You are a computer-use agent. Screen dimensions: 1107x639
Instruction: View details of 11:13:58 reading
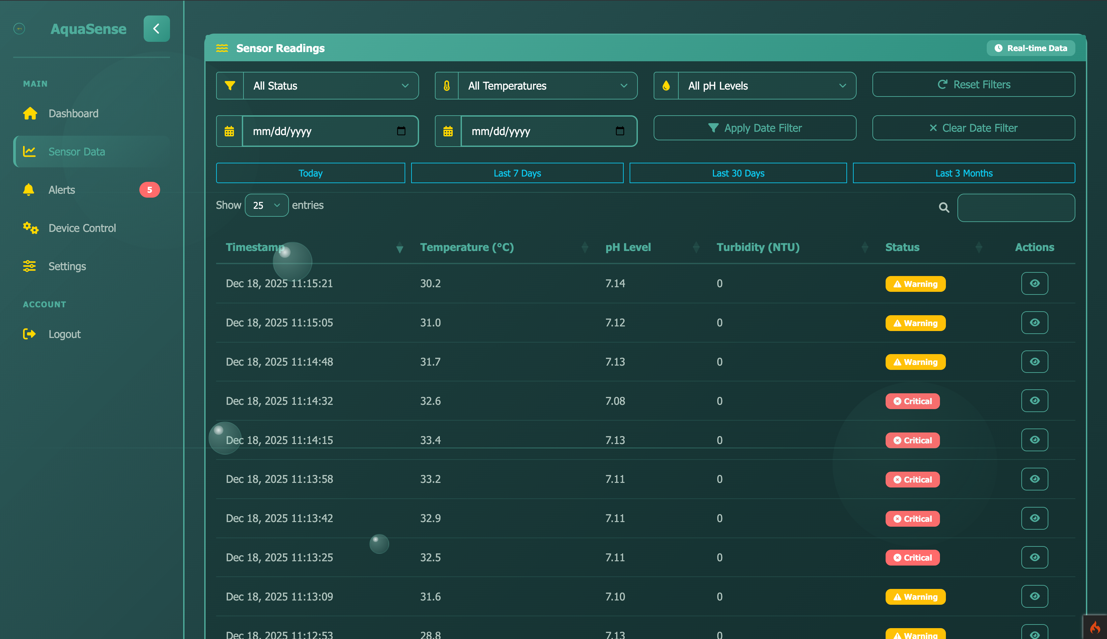1034,479
